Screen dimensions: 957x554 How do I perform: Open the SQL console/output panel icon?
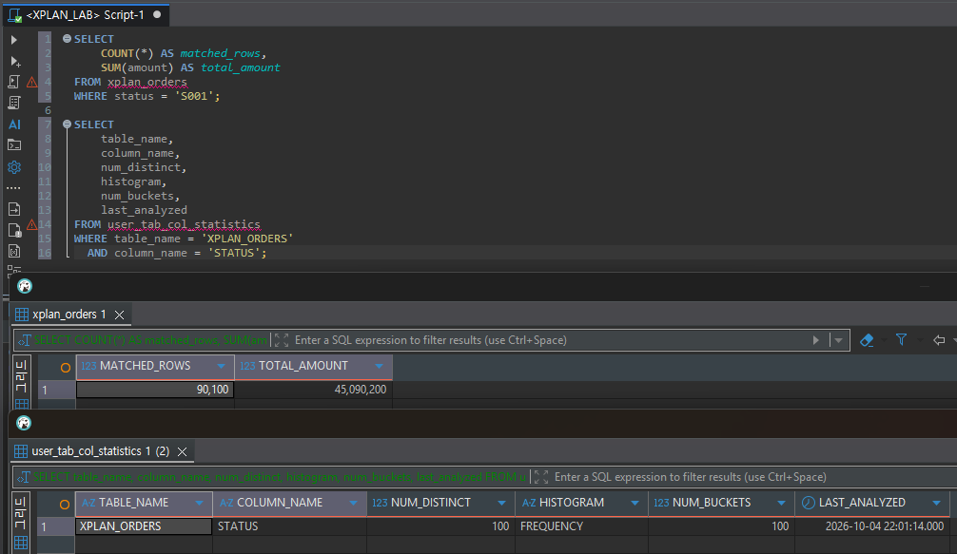tap(14, 145)
